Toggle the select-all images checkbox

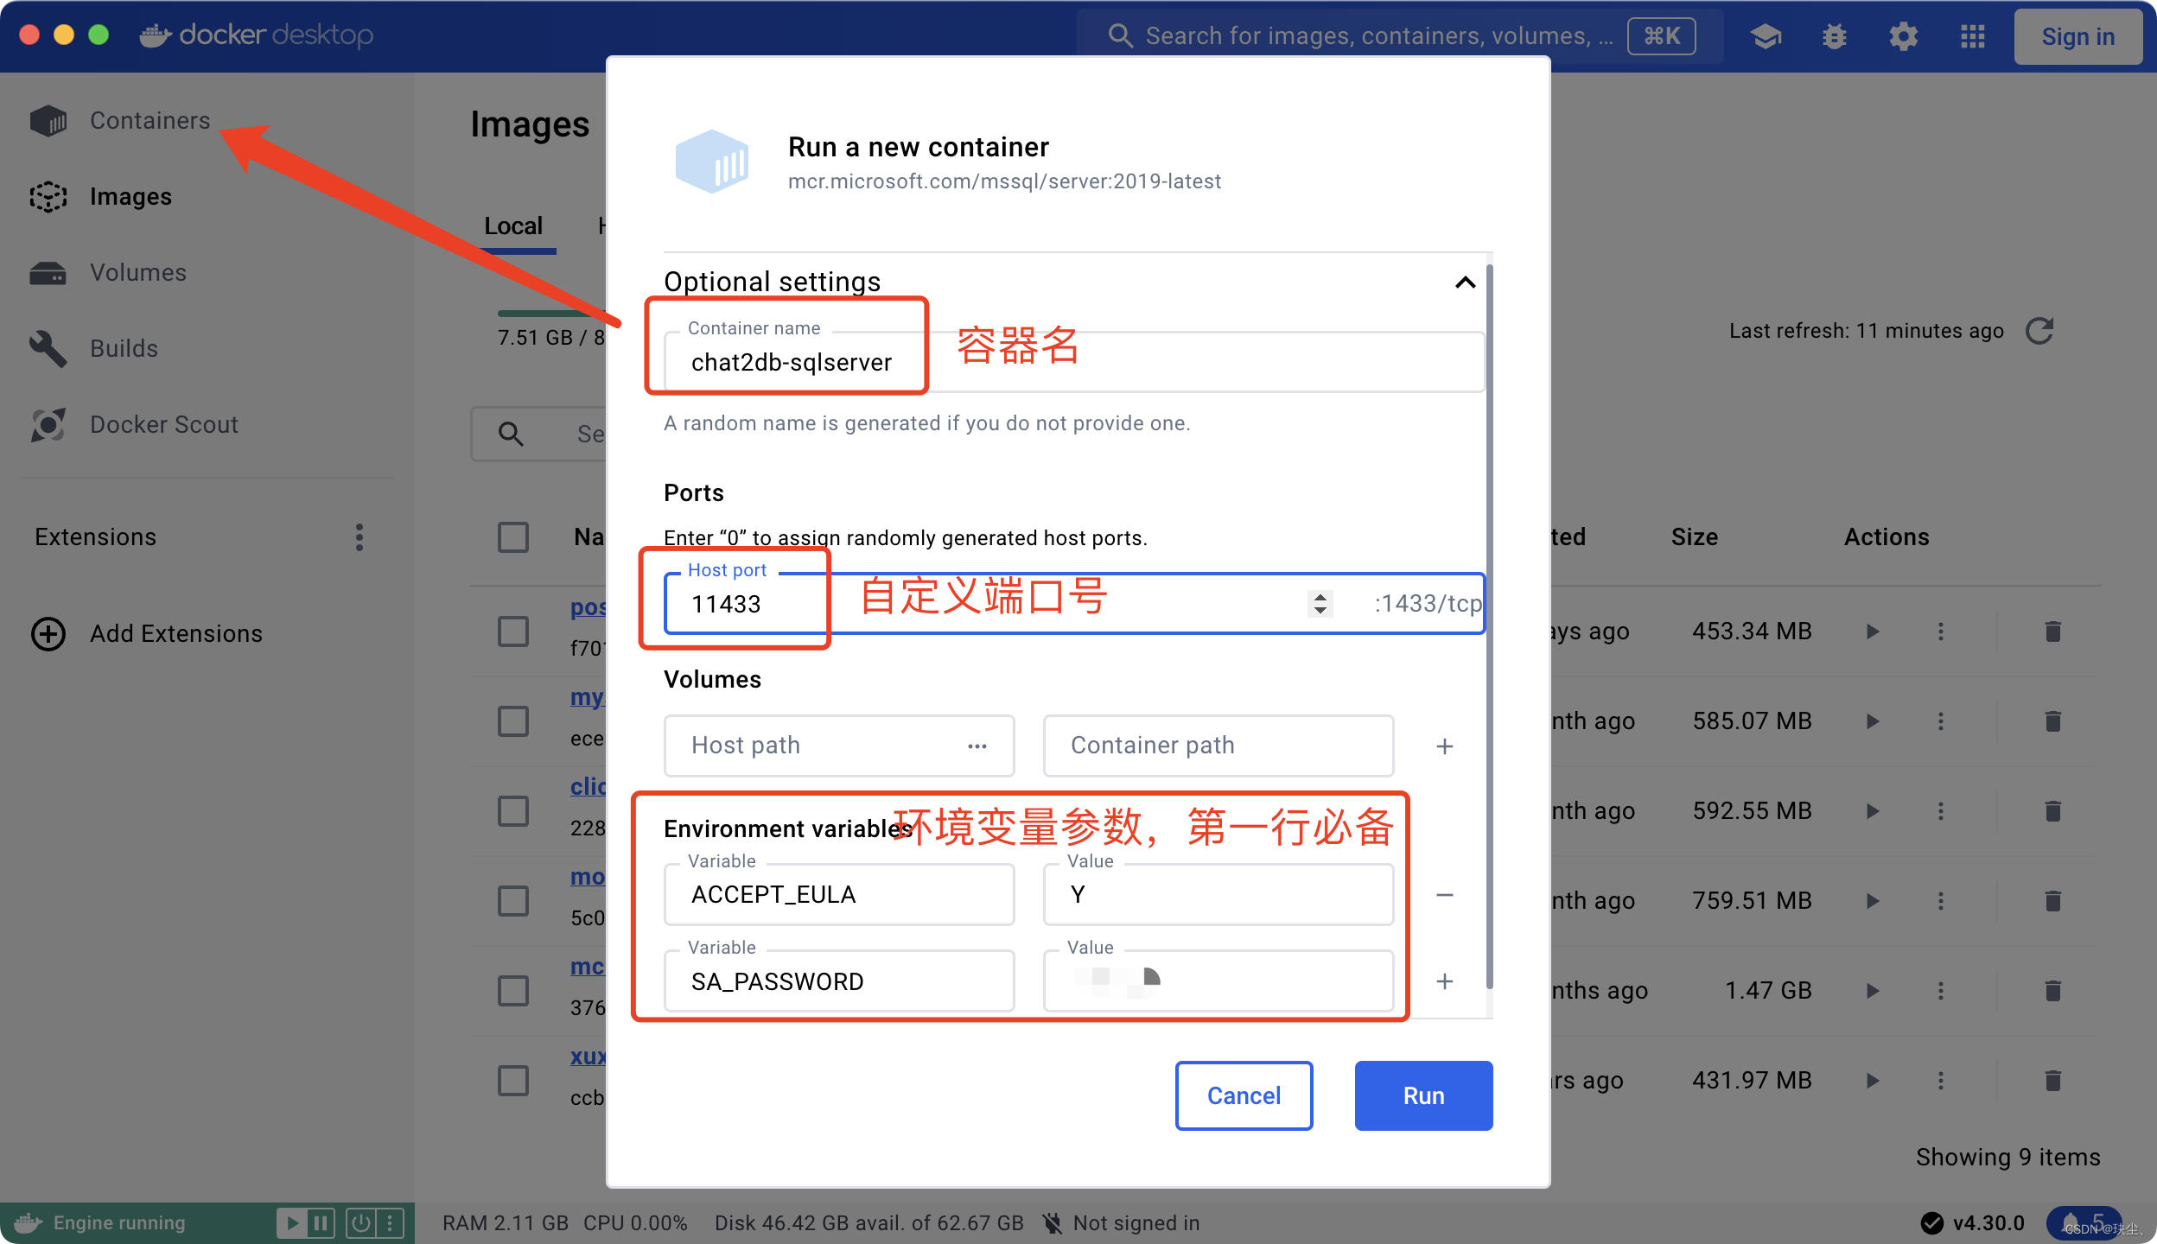(x=513, y=537)
